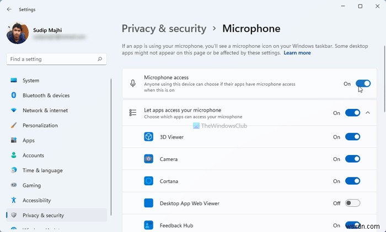Click the Sudip Majhi account name
The width and height of the screenshot is (386, 232).
point(47,30)
